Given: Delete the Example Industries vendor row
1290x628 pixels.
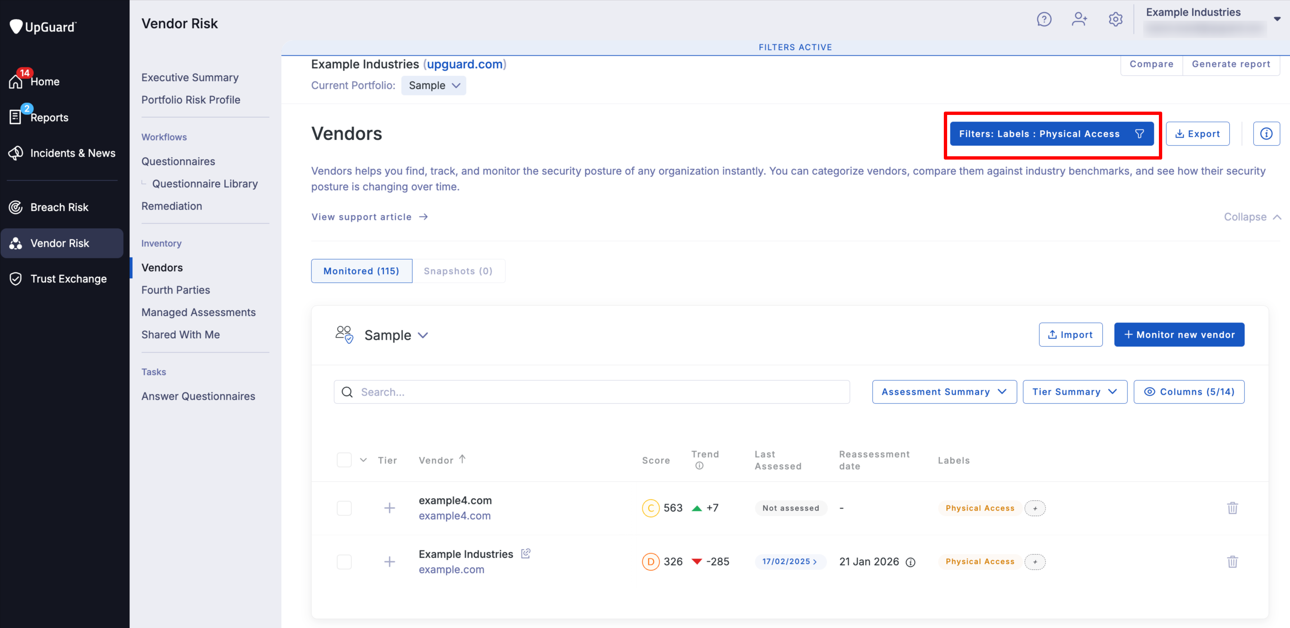Looking at the screenshot, I should coord(1233,561).
